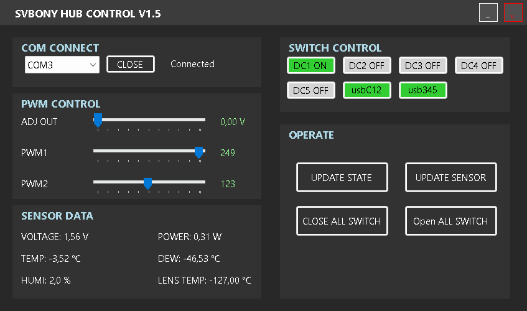Screen dimensions: 527x311
Task: Toggle the DC2 OFF switch
Action: pyautogui.click(x=366, y=65)
